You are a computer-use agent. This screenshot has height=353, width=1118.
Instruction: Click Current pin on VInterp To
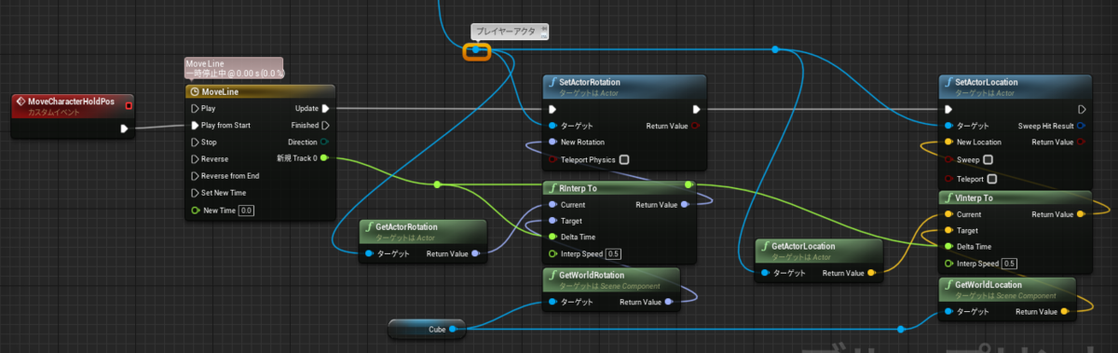[949, 214]
